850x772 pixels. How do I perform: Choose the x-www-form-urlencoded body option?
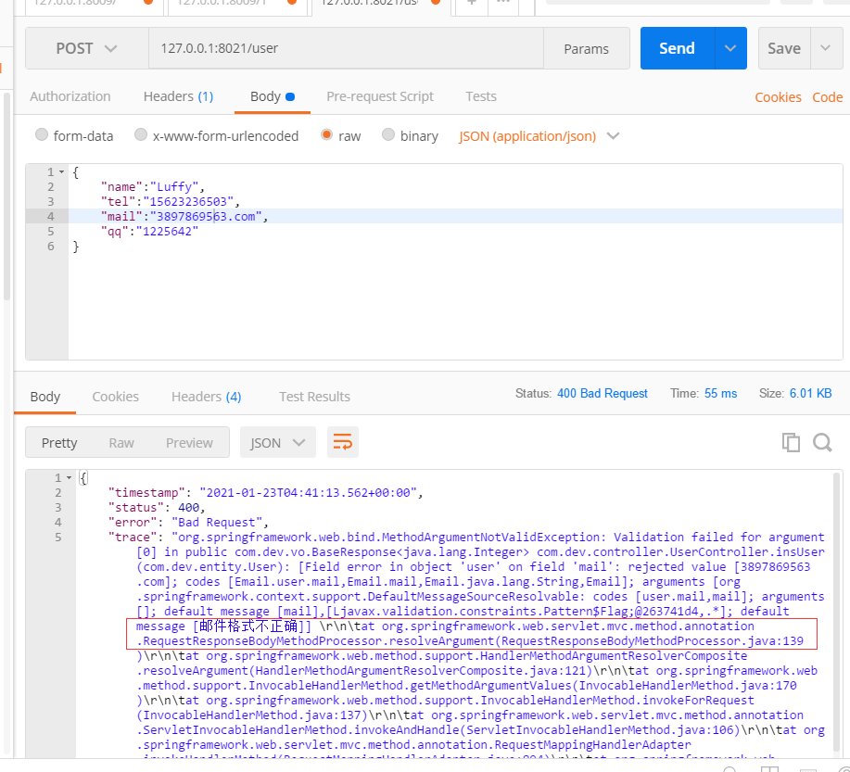pyautogui.click(x=141, y=134)
